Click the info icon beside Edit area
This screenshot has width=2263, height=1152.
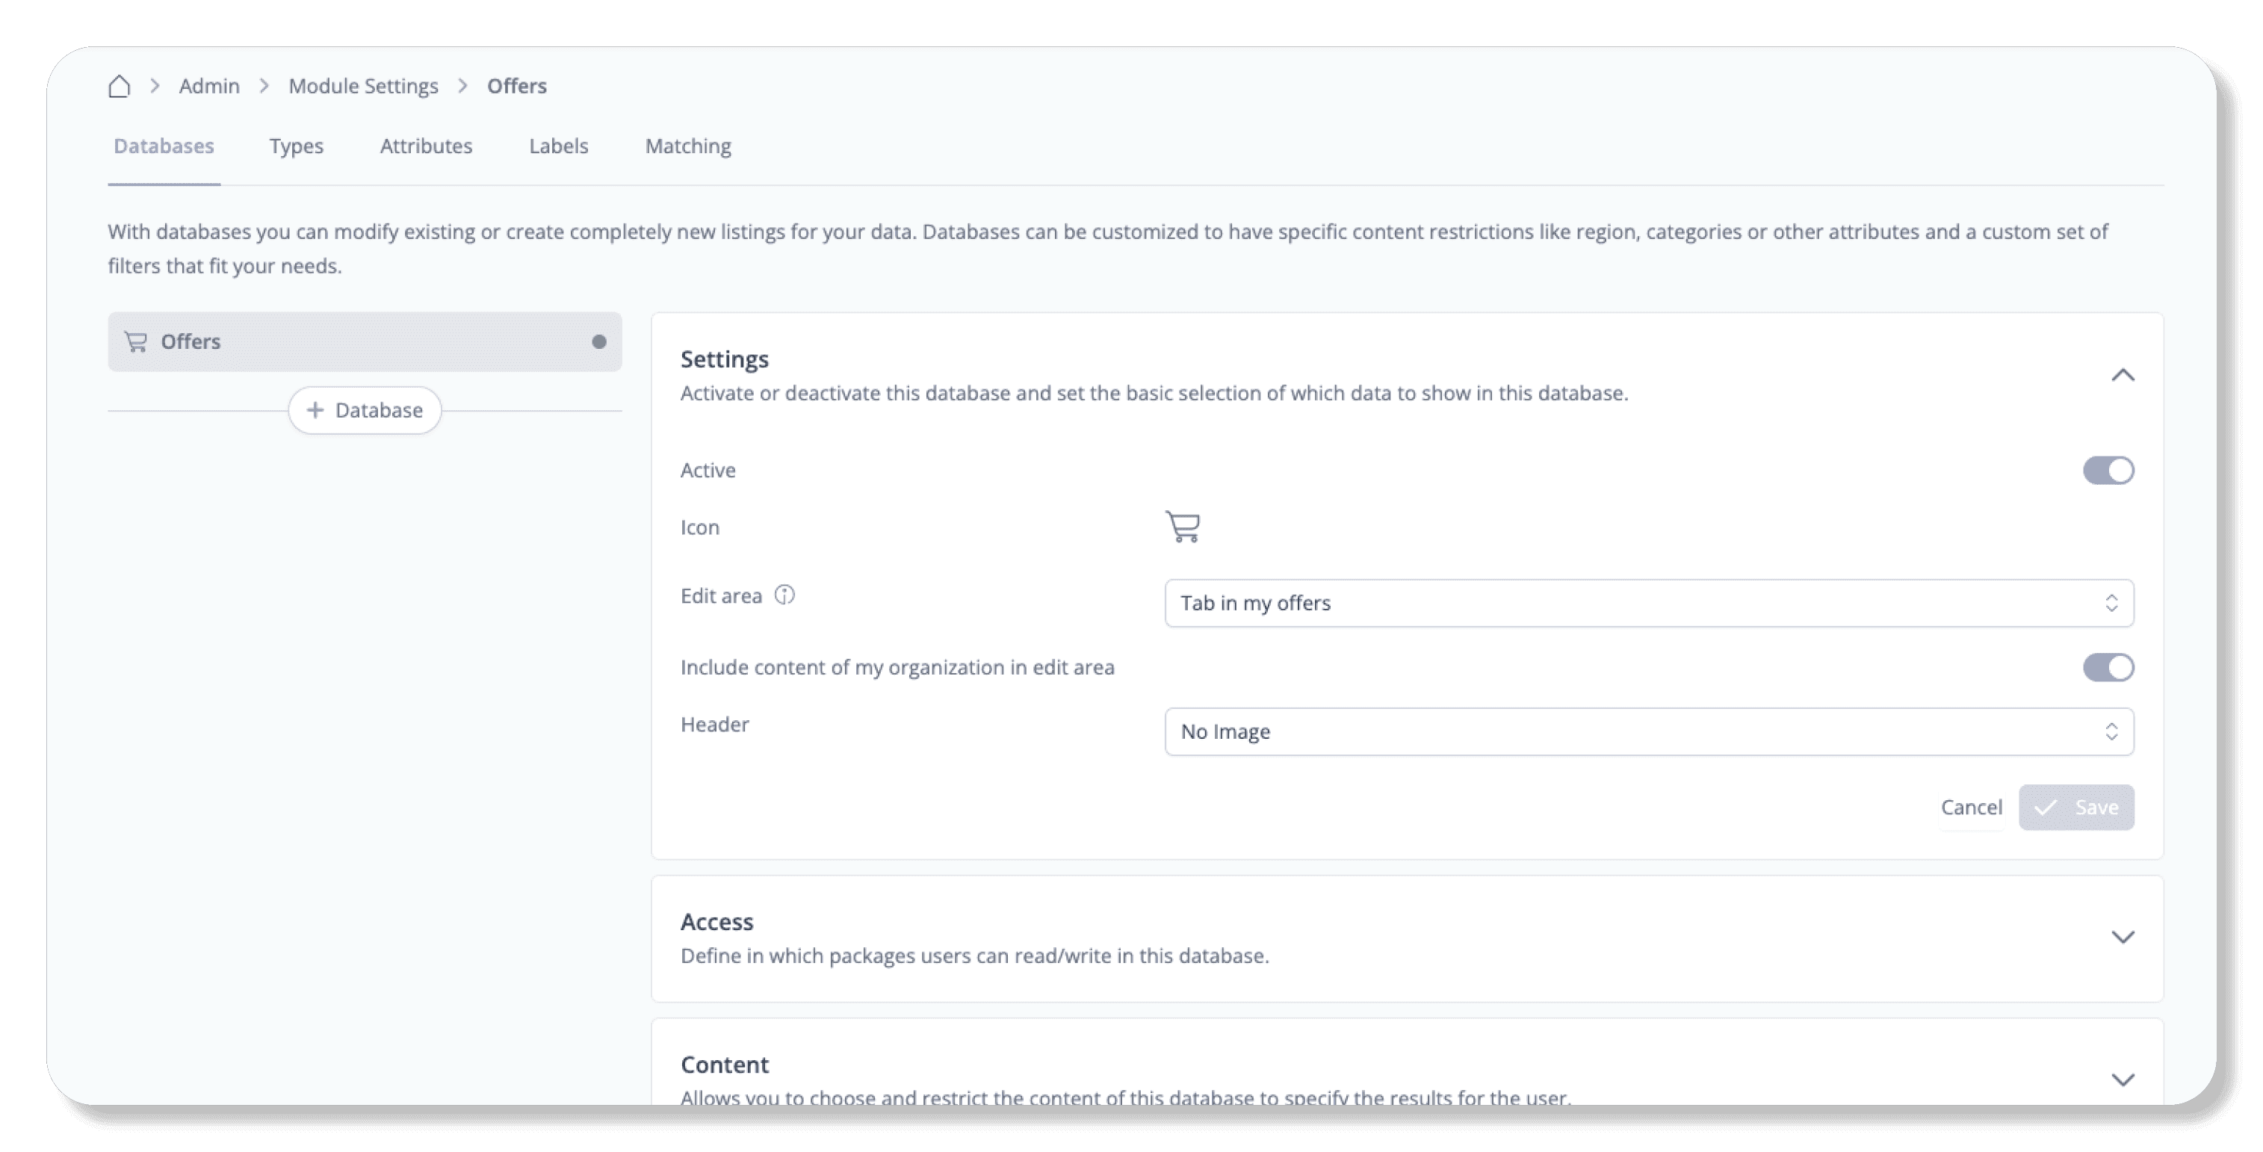click(784, 595)
